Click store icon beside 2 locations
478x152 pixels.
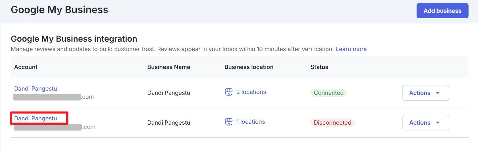pos(229,92)
